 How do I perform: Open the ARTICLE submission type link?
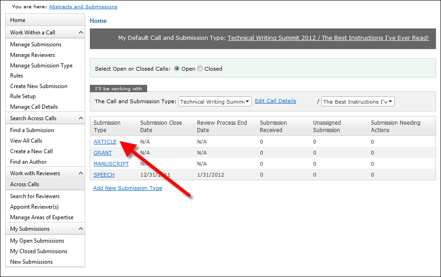(105, 142)
